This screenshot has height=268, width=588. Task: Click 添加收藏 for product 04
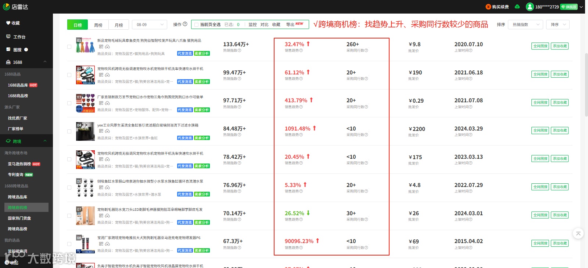tap(560, 130)
